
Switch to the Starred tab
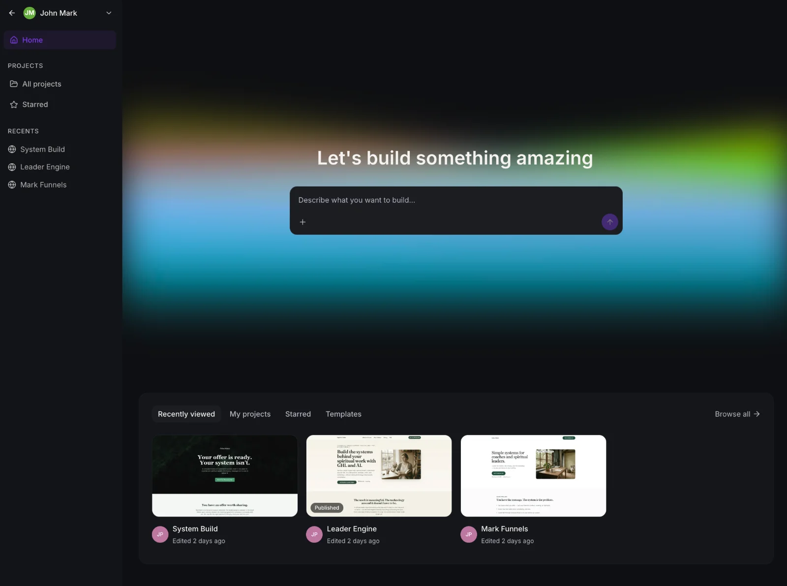pyautogui.click(x=298, y=414)
